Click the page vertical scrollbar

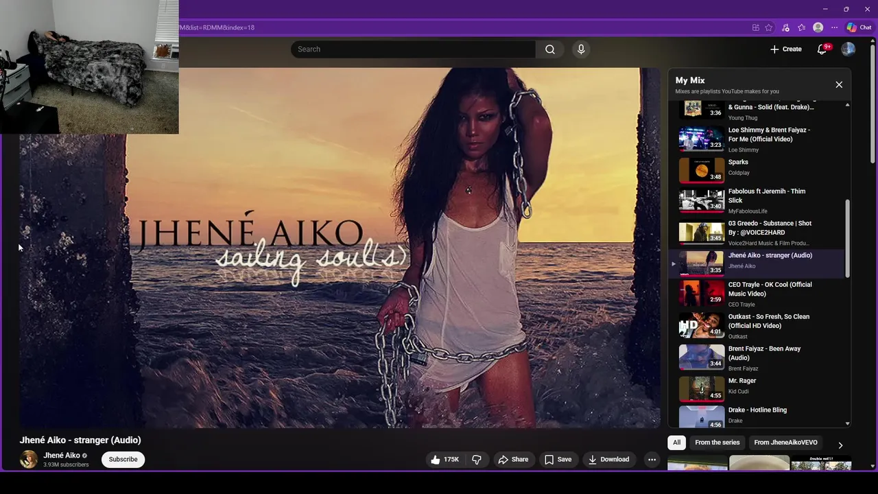(x=873, y=103)
